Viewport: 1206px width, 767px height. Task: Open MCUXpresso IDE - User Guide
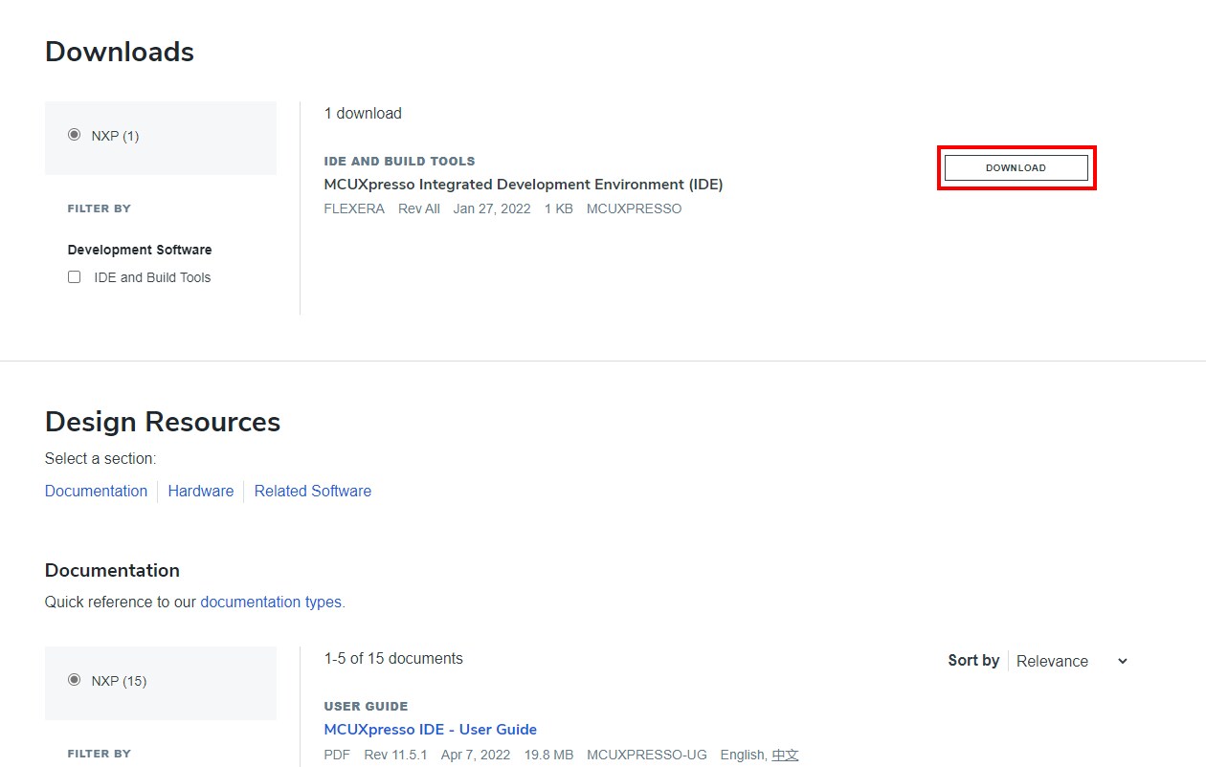pos(430,729)
